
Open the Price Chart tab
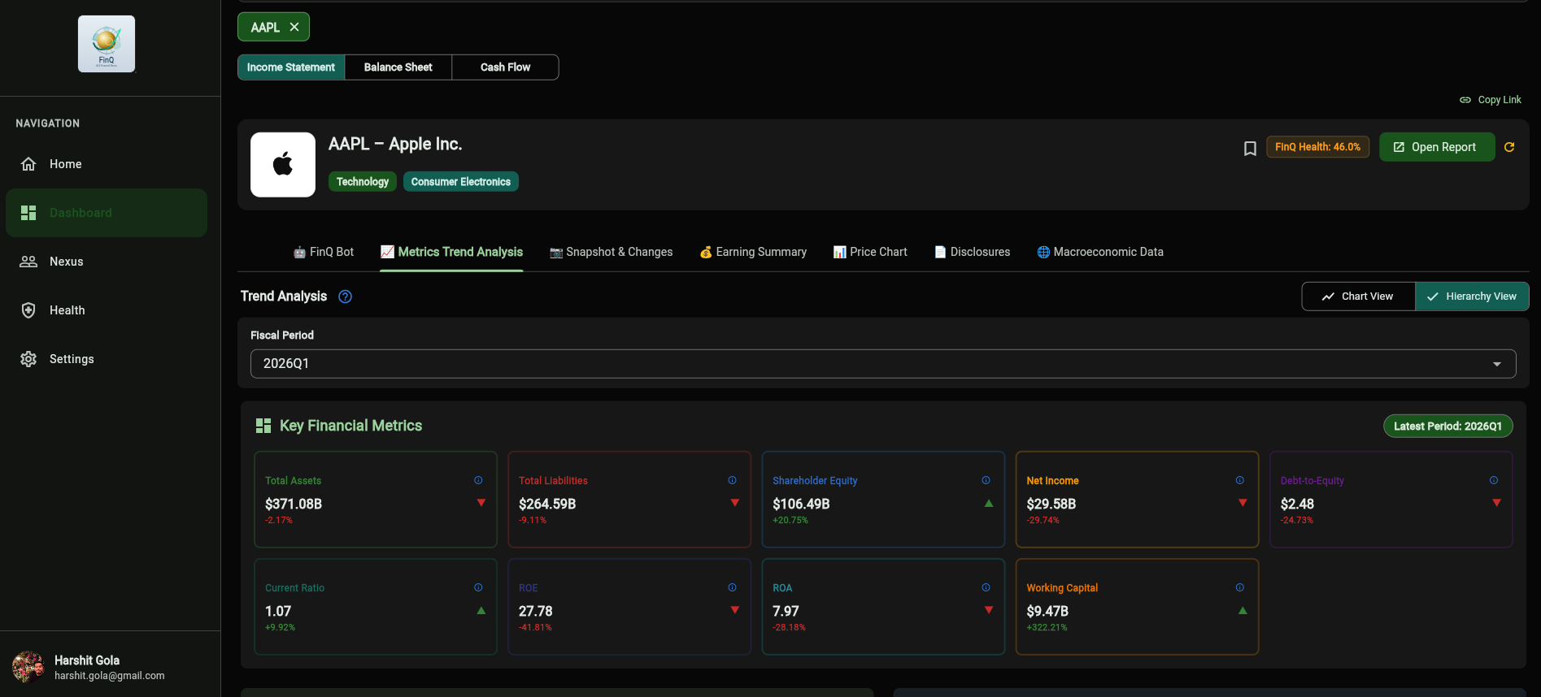pyautogui.click(x=870, y=252)
